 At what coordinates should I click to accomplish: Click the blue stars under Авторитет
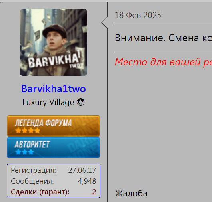click(24, 152)
